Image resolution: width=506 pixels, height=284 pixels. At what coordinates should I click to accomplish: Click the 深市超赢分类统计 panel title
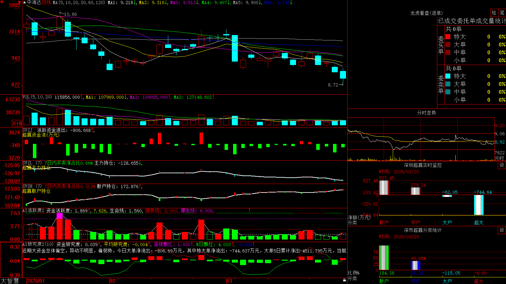pyautogui.click(x=423, y=230)
